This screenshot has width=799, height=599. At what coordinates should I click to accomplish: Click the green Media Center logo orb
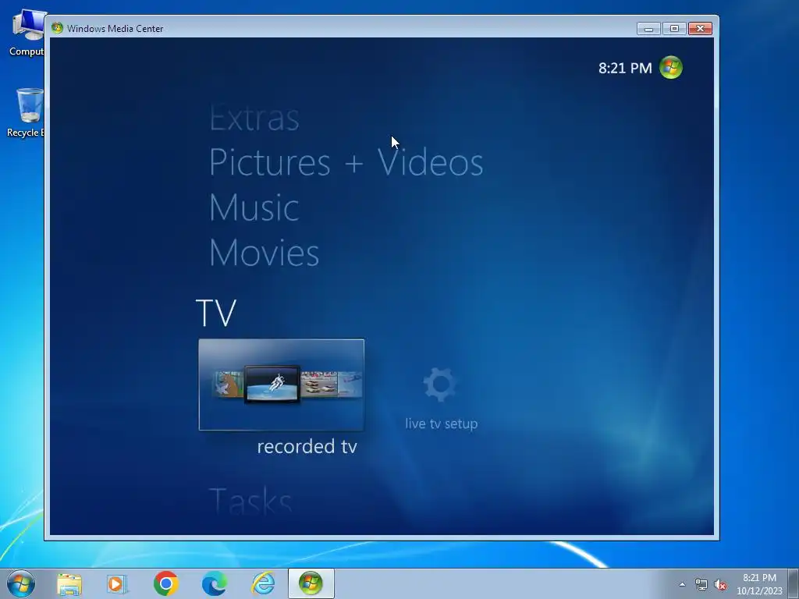(x=670, y=67)
